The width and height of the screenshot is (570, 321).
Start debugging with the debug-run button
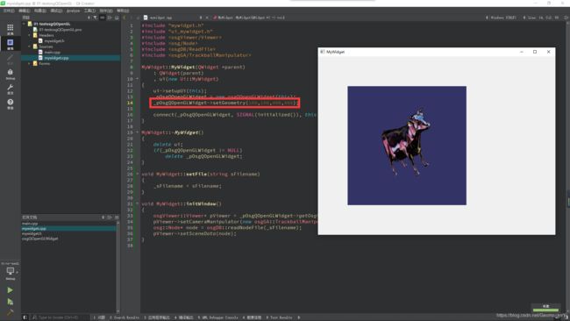[10, 302]
